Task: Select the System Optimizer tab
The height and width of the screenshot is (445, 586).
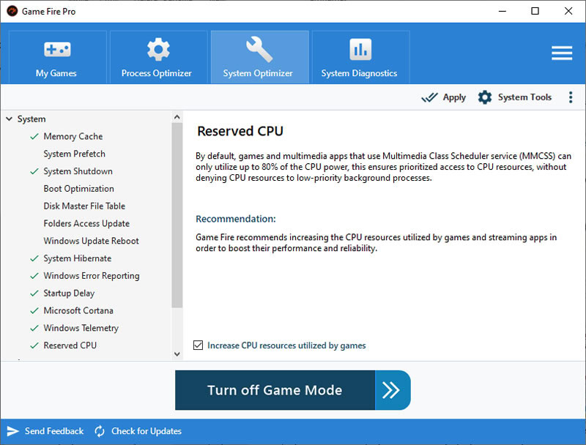Action: pyautogui.click(x=260, y=57)
